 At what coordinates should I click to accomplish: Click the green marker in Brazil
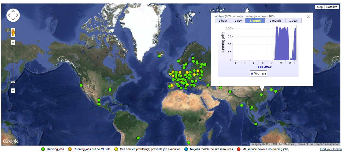(138, 138)
